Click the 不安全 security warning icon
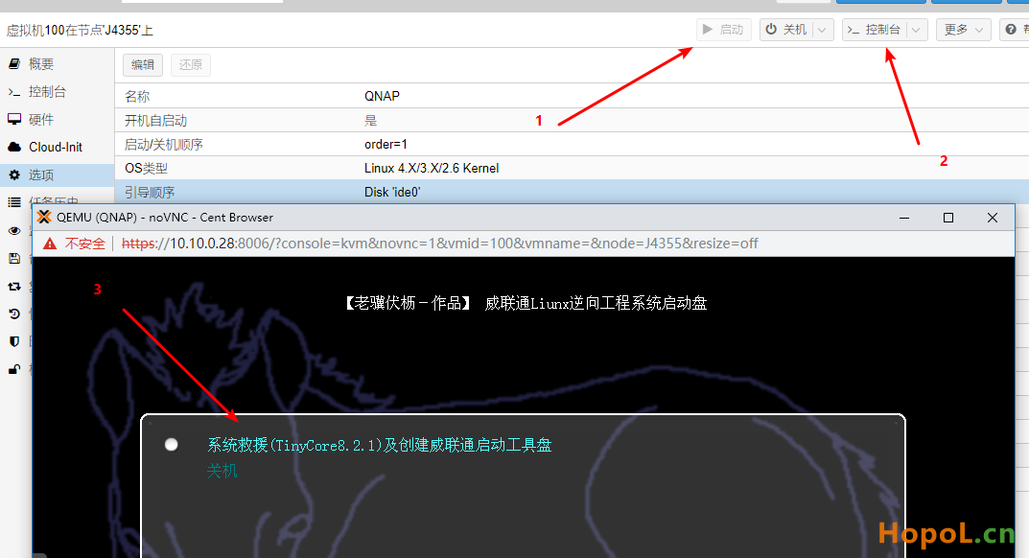Image resolution: width=1029 pixels, height=558 pixels. (x=50, y=244)
